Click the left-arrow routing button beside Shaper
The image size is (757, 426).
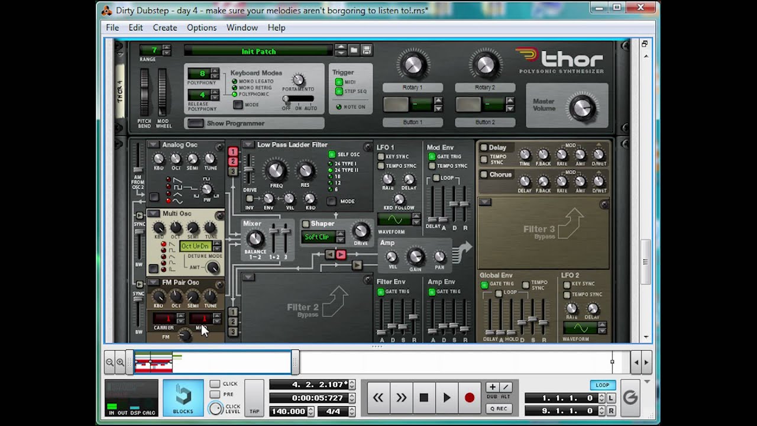[x=330, y=254]
